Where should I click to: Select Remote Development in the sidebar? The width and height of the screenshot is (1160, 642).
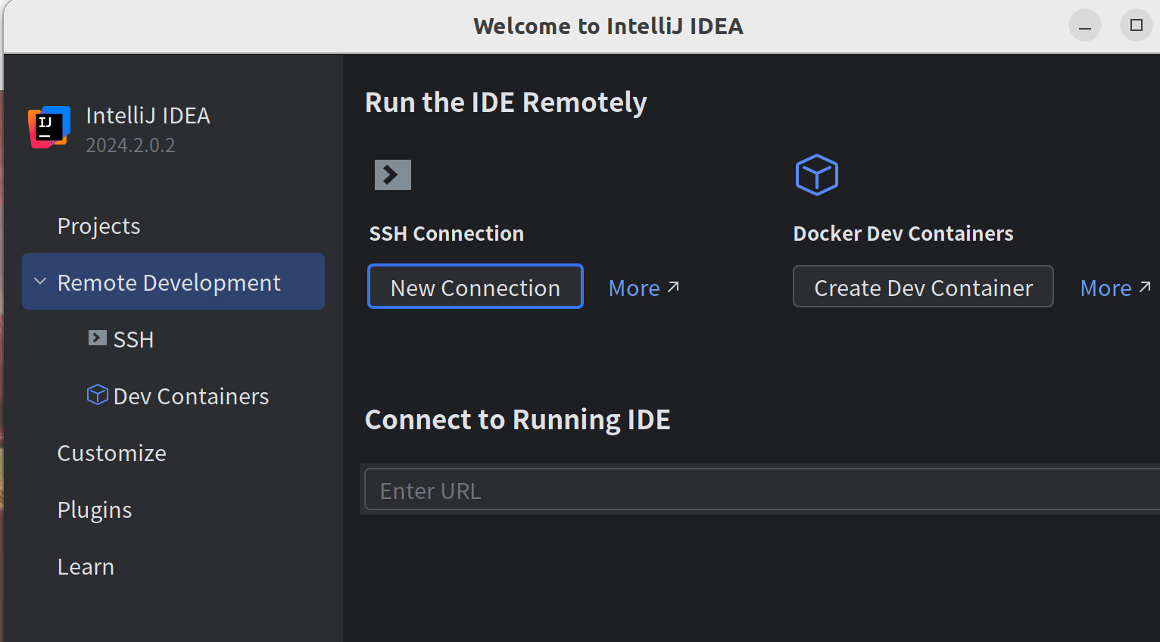169,282
